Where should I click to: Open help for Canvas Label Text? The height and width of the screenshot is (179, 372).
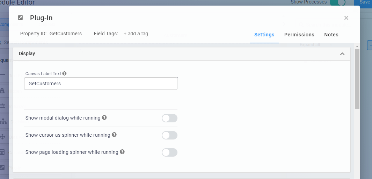[x=64, y=74]
